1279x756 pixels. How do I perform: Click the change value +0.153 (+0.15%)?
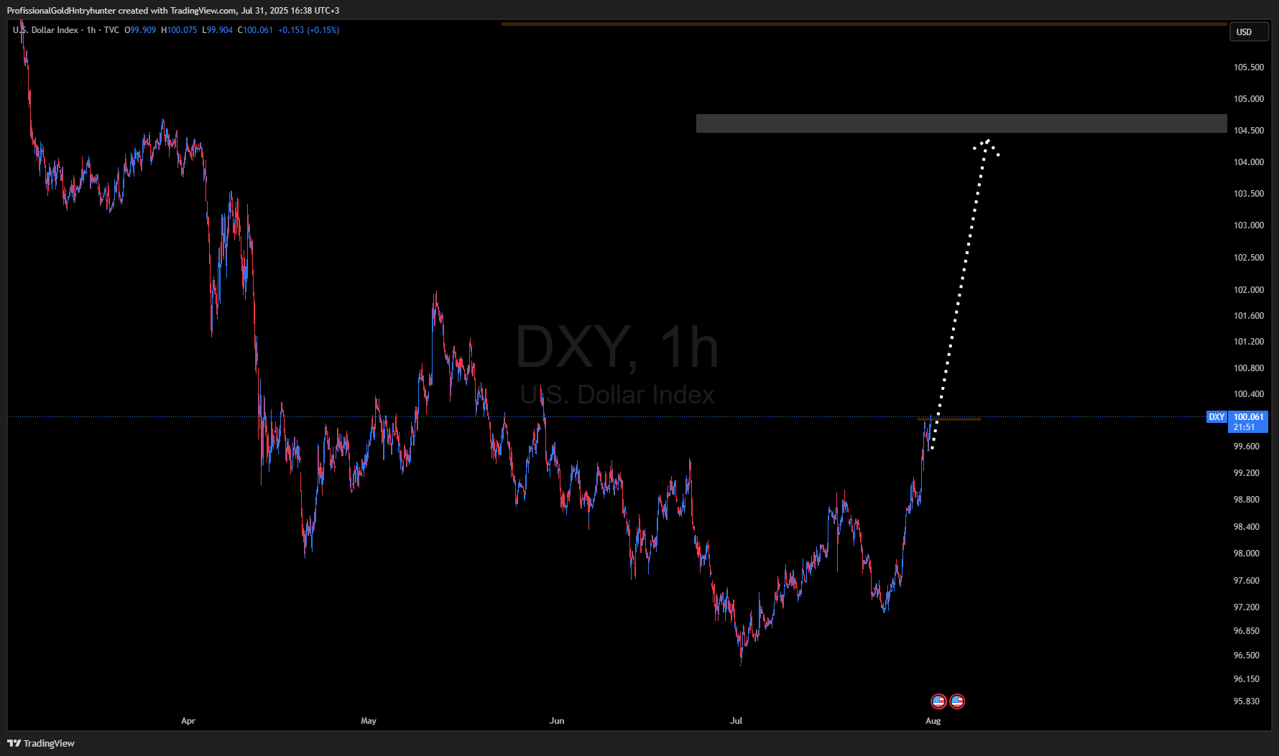point(309,30)
